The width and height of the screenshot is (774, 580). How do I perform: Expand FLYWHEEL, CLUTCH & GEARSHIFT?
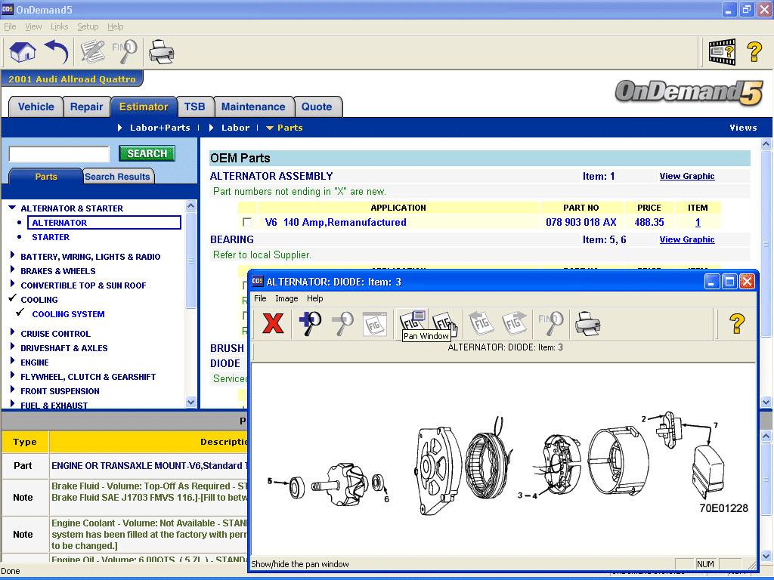tap(12, 375)
